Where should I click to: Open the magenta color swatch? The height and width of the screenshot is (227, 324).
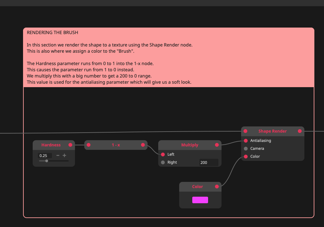coord(200,200)
